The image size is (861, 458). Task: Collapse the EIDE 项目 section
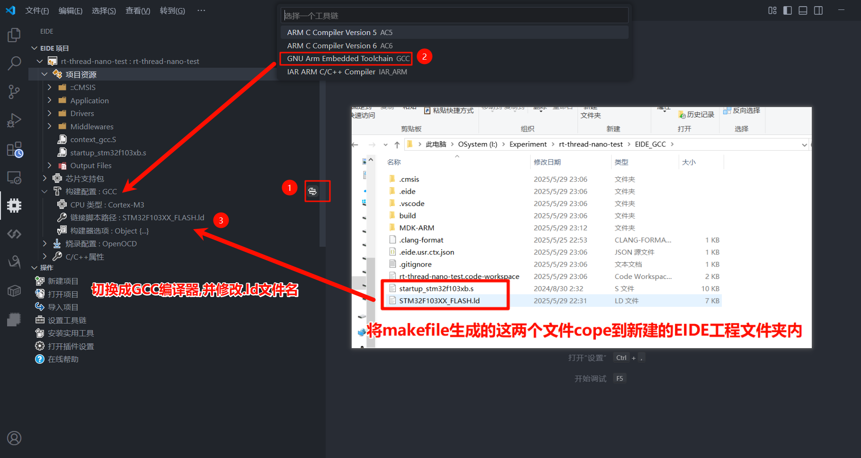[34, 48]
